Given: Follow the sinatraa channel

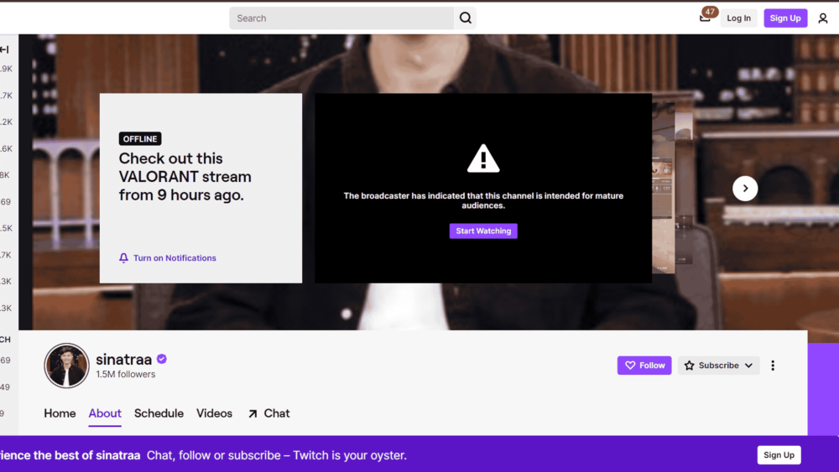Looking at the screenshot, I should coord(644,365).
